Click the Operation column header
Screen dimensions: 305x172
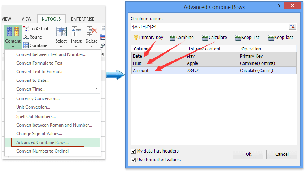[268, 49]
